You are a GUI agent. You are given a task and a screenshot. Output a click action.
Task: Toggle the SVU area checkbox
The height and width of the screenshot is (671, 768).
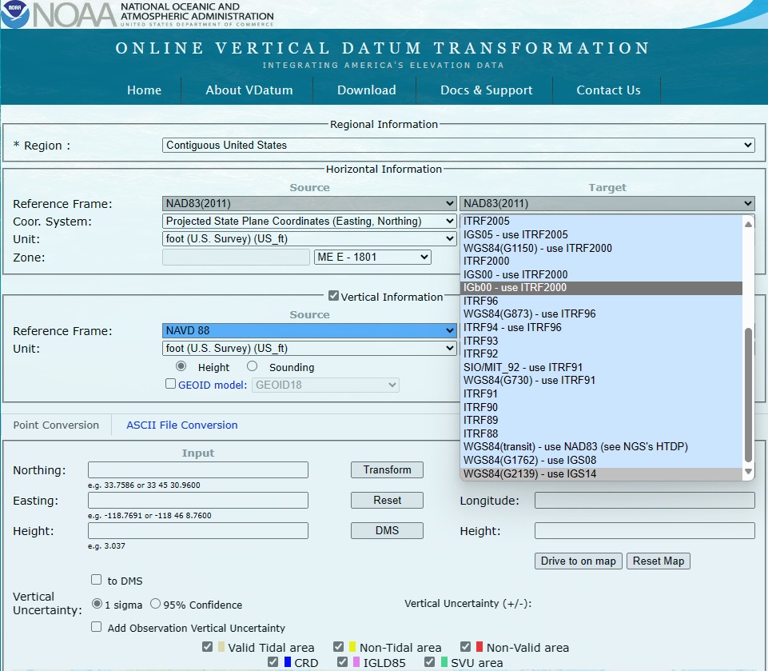[429, 661]
